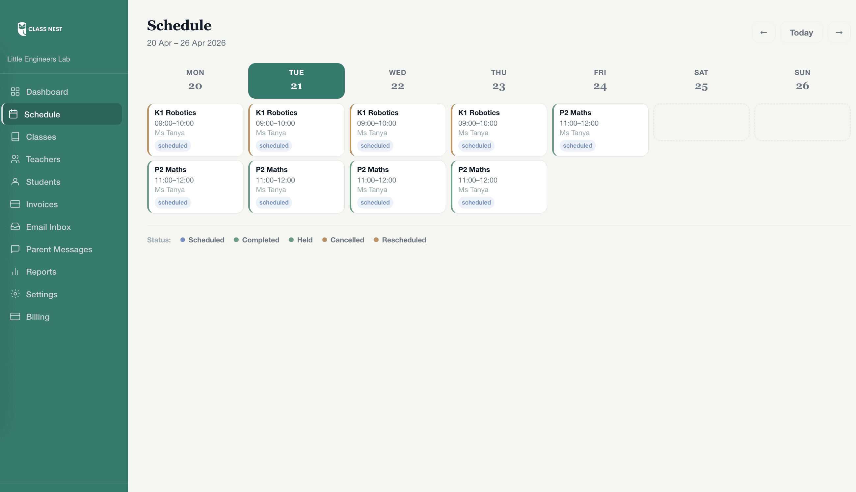Go to the previous week with left arrow
The width and height of the screenshot is (856, 492).
click(763, 32)
